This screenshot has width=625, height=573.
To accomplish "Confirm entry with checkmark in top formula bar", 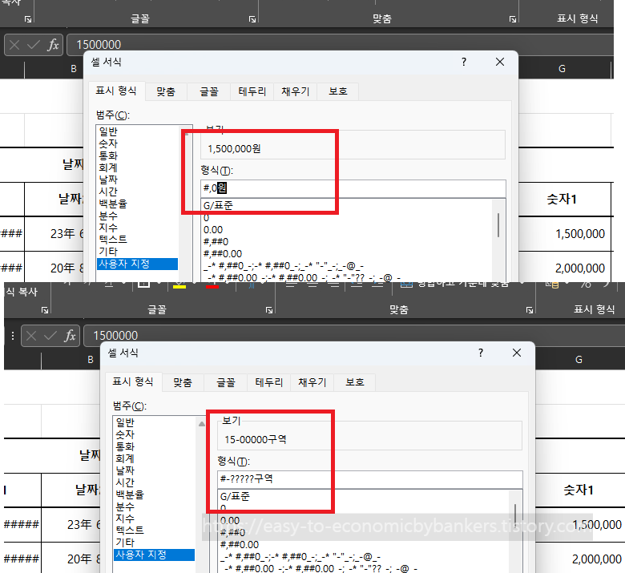I will click(34, 45).
